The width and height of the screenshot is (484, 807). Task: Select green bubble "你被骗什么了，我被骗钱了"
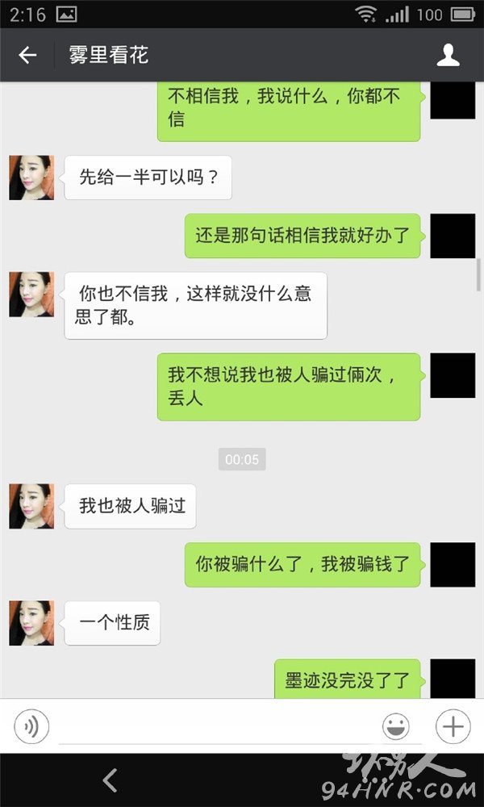302,565
